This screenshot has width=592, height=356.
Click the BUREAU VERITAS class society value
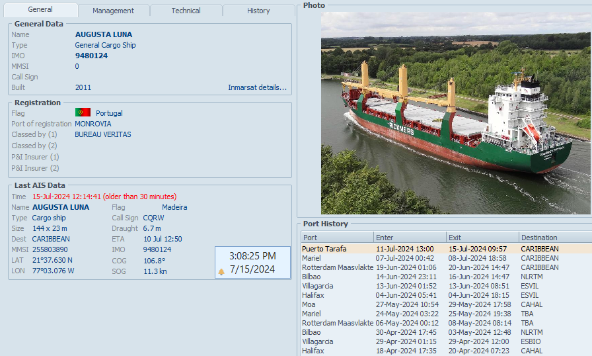click(102, 134)
